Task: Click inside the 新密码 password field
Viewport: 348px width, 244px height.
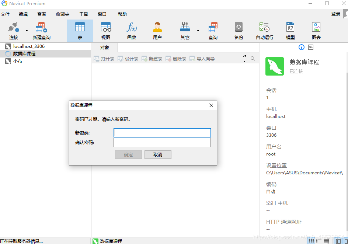Action: point(162,132)
